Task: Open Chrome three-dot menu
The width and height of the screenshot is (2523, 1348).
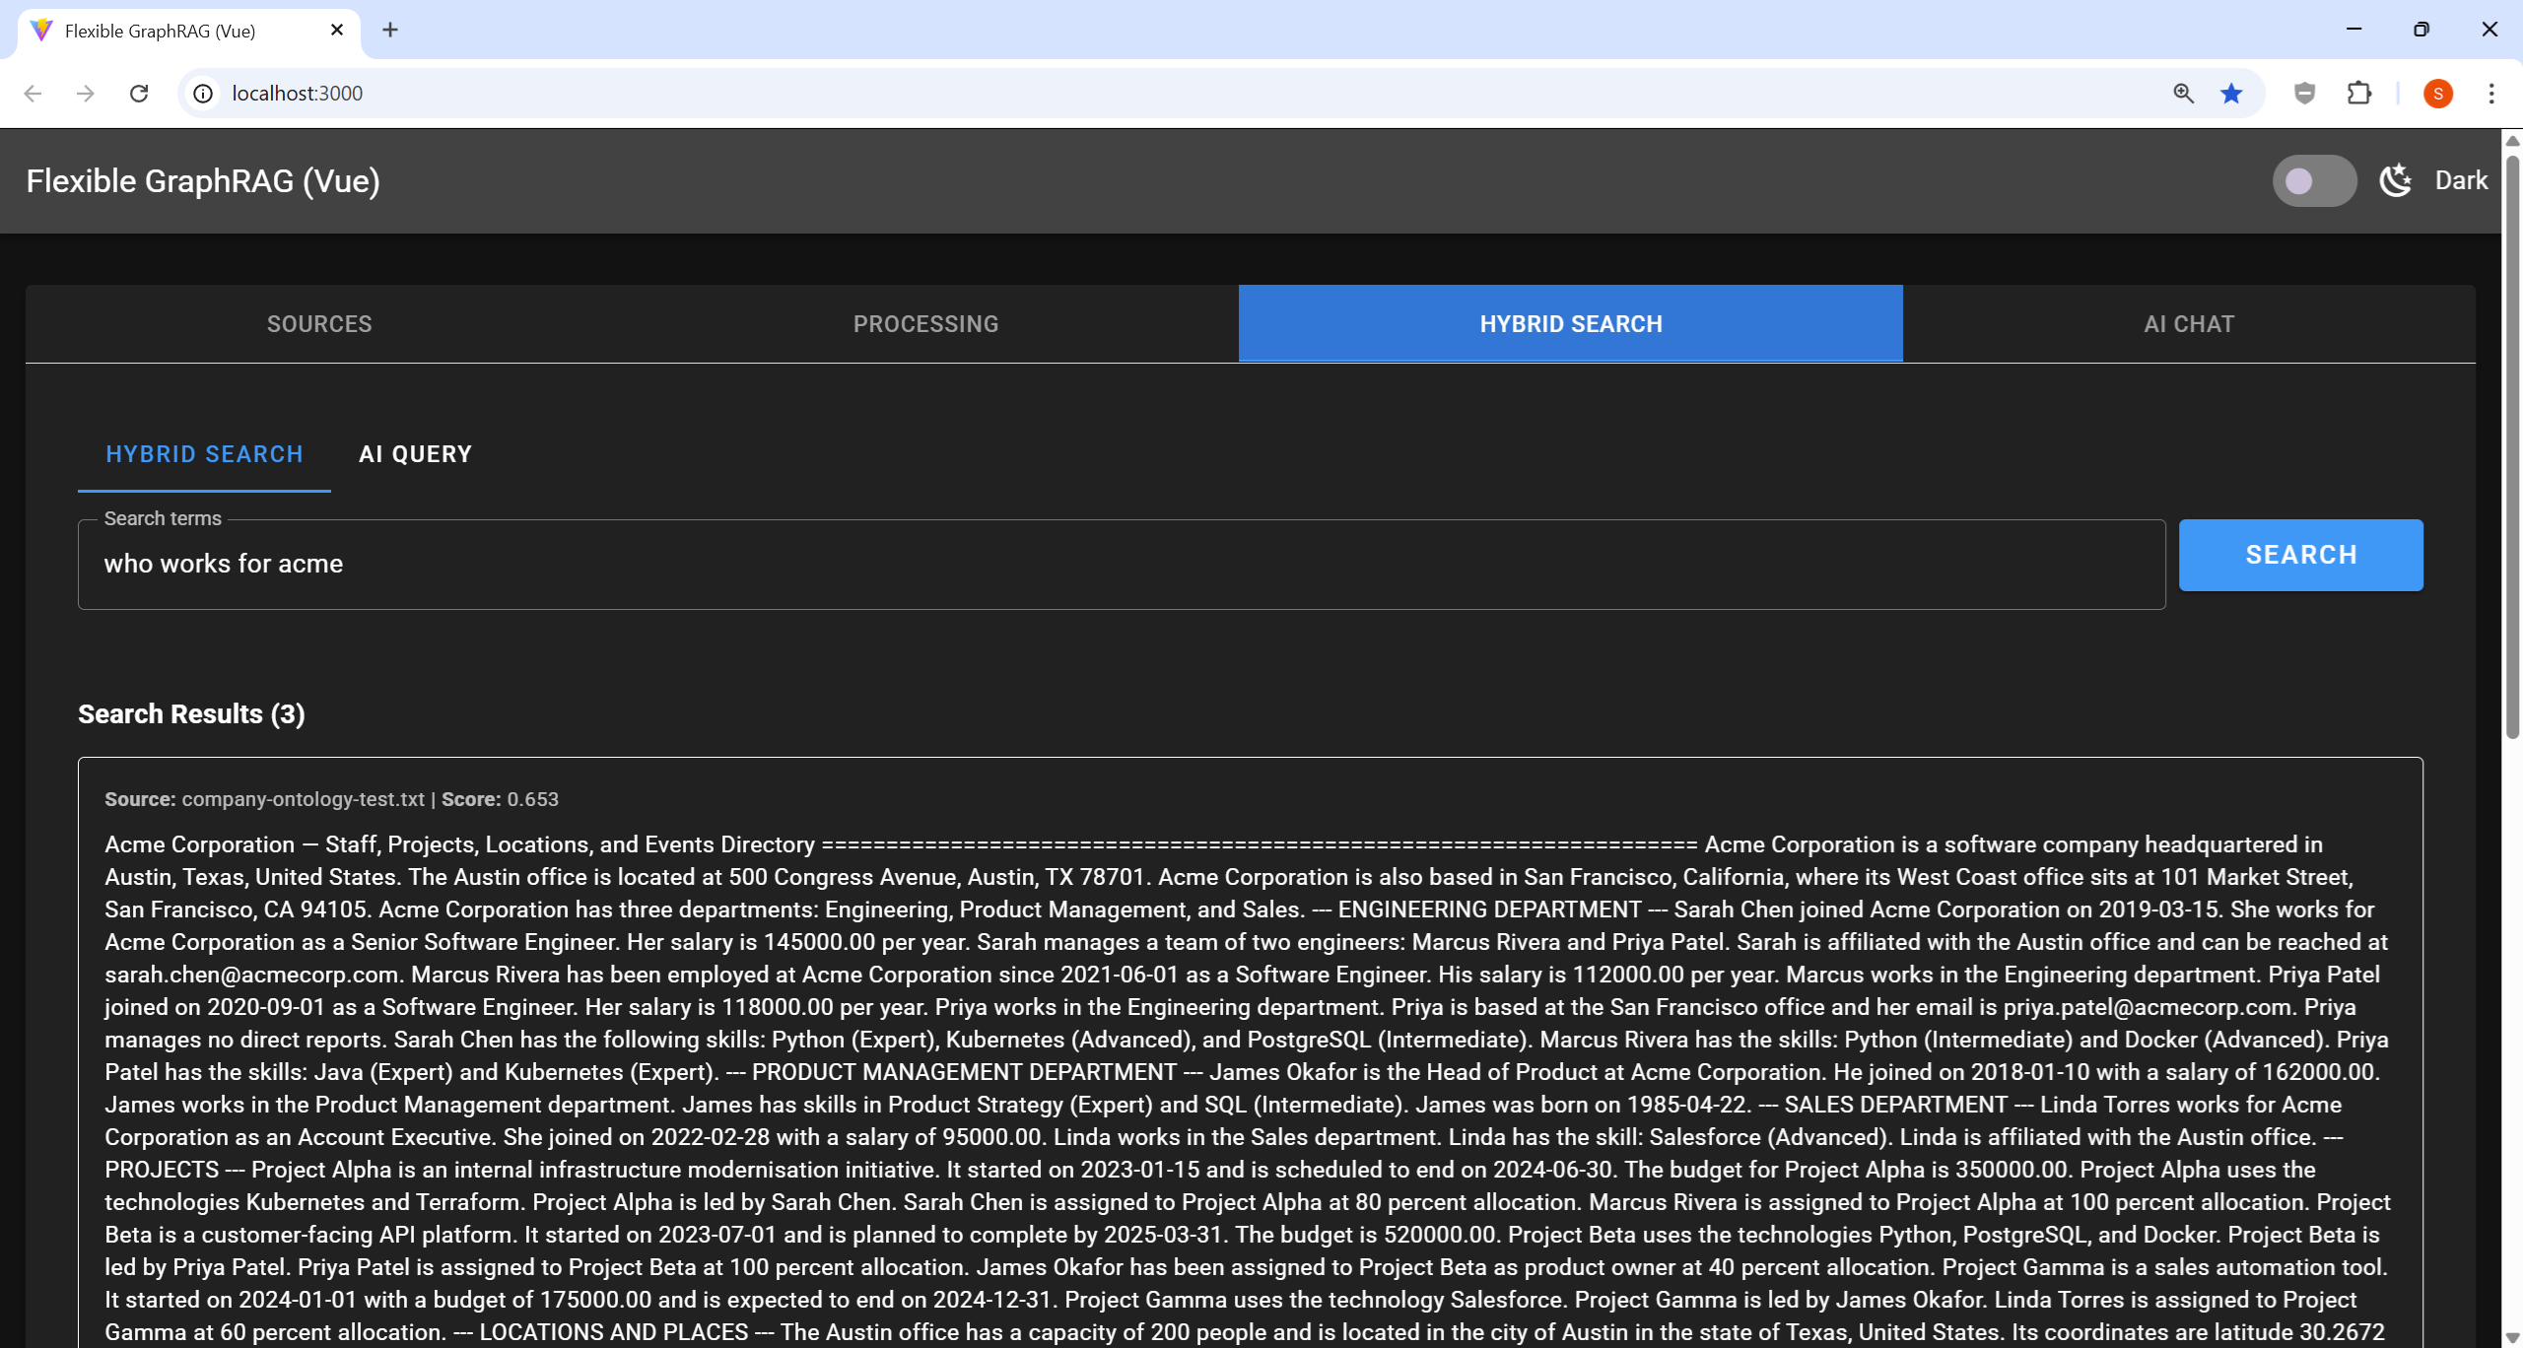Action: coord(2491,94)
